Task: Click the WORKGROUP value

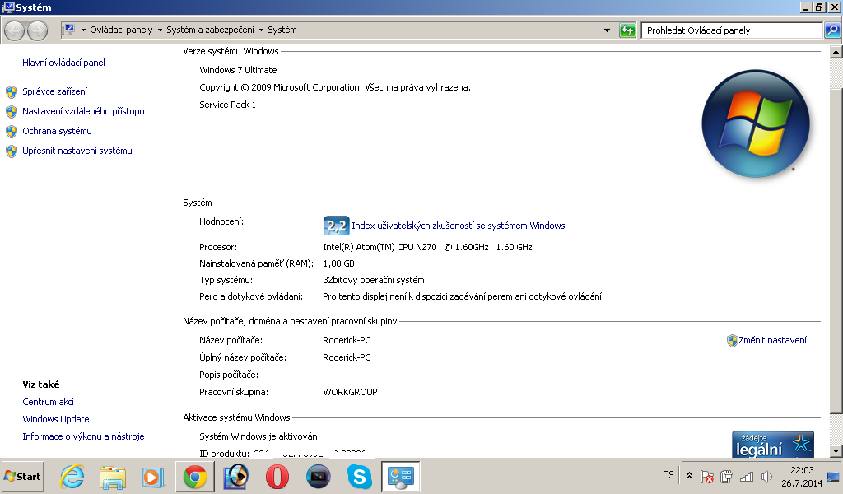Action: click(350, 393)
